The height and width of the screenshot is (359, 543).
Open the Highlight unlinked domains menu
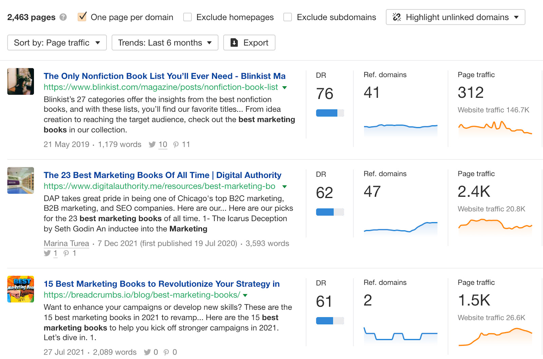click(x=455, y=17)
